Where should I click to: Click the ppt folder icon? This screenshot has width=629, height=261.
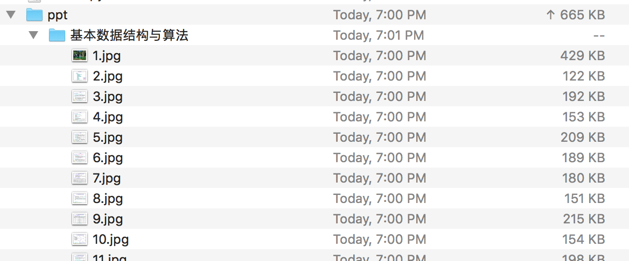pos(34,15)
